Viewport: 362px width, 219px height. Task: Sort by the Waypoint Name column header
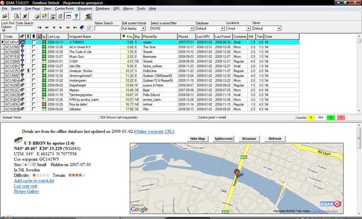coord(94,36)
